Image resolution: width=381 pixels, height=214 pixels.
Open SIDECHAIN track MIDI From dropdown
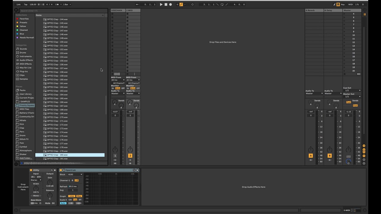pyautogui.click(x=118, y=80)
